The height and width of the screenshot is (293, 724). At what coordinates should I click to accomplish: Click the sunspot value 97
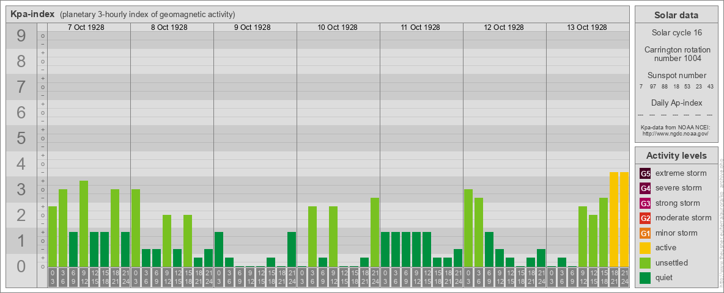coord(652,87)
